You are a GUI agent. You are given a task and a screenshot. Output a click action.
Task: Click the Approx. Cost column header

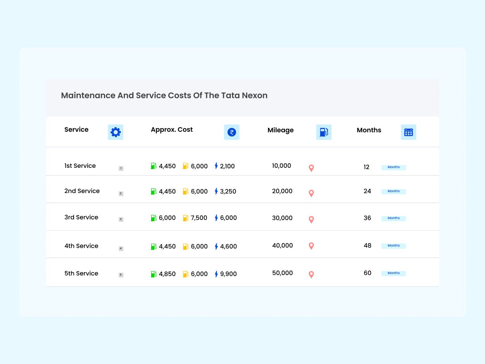(172, 130)
